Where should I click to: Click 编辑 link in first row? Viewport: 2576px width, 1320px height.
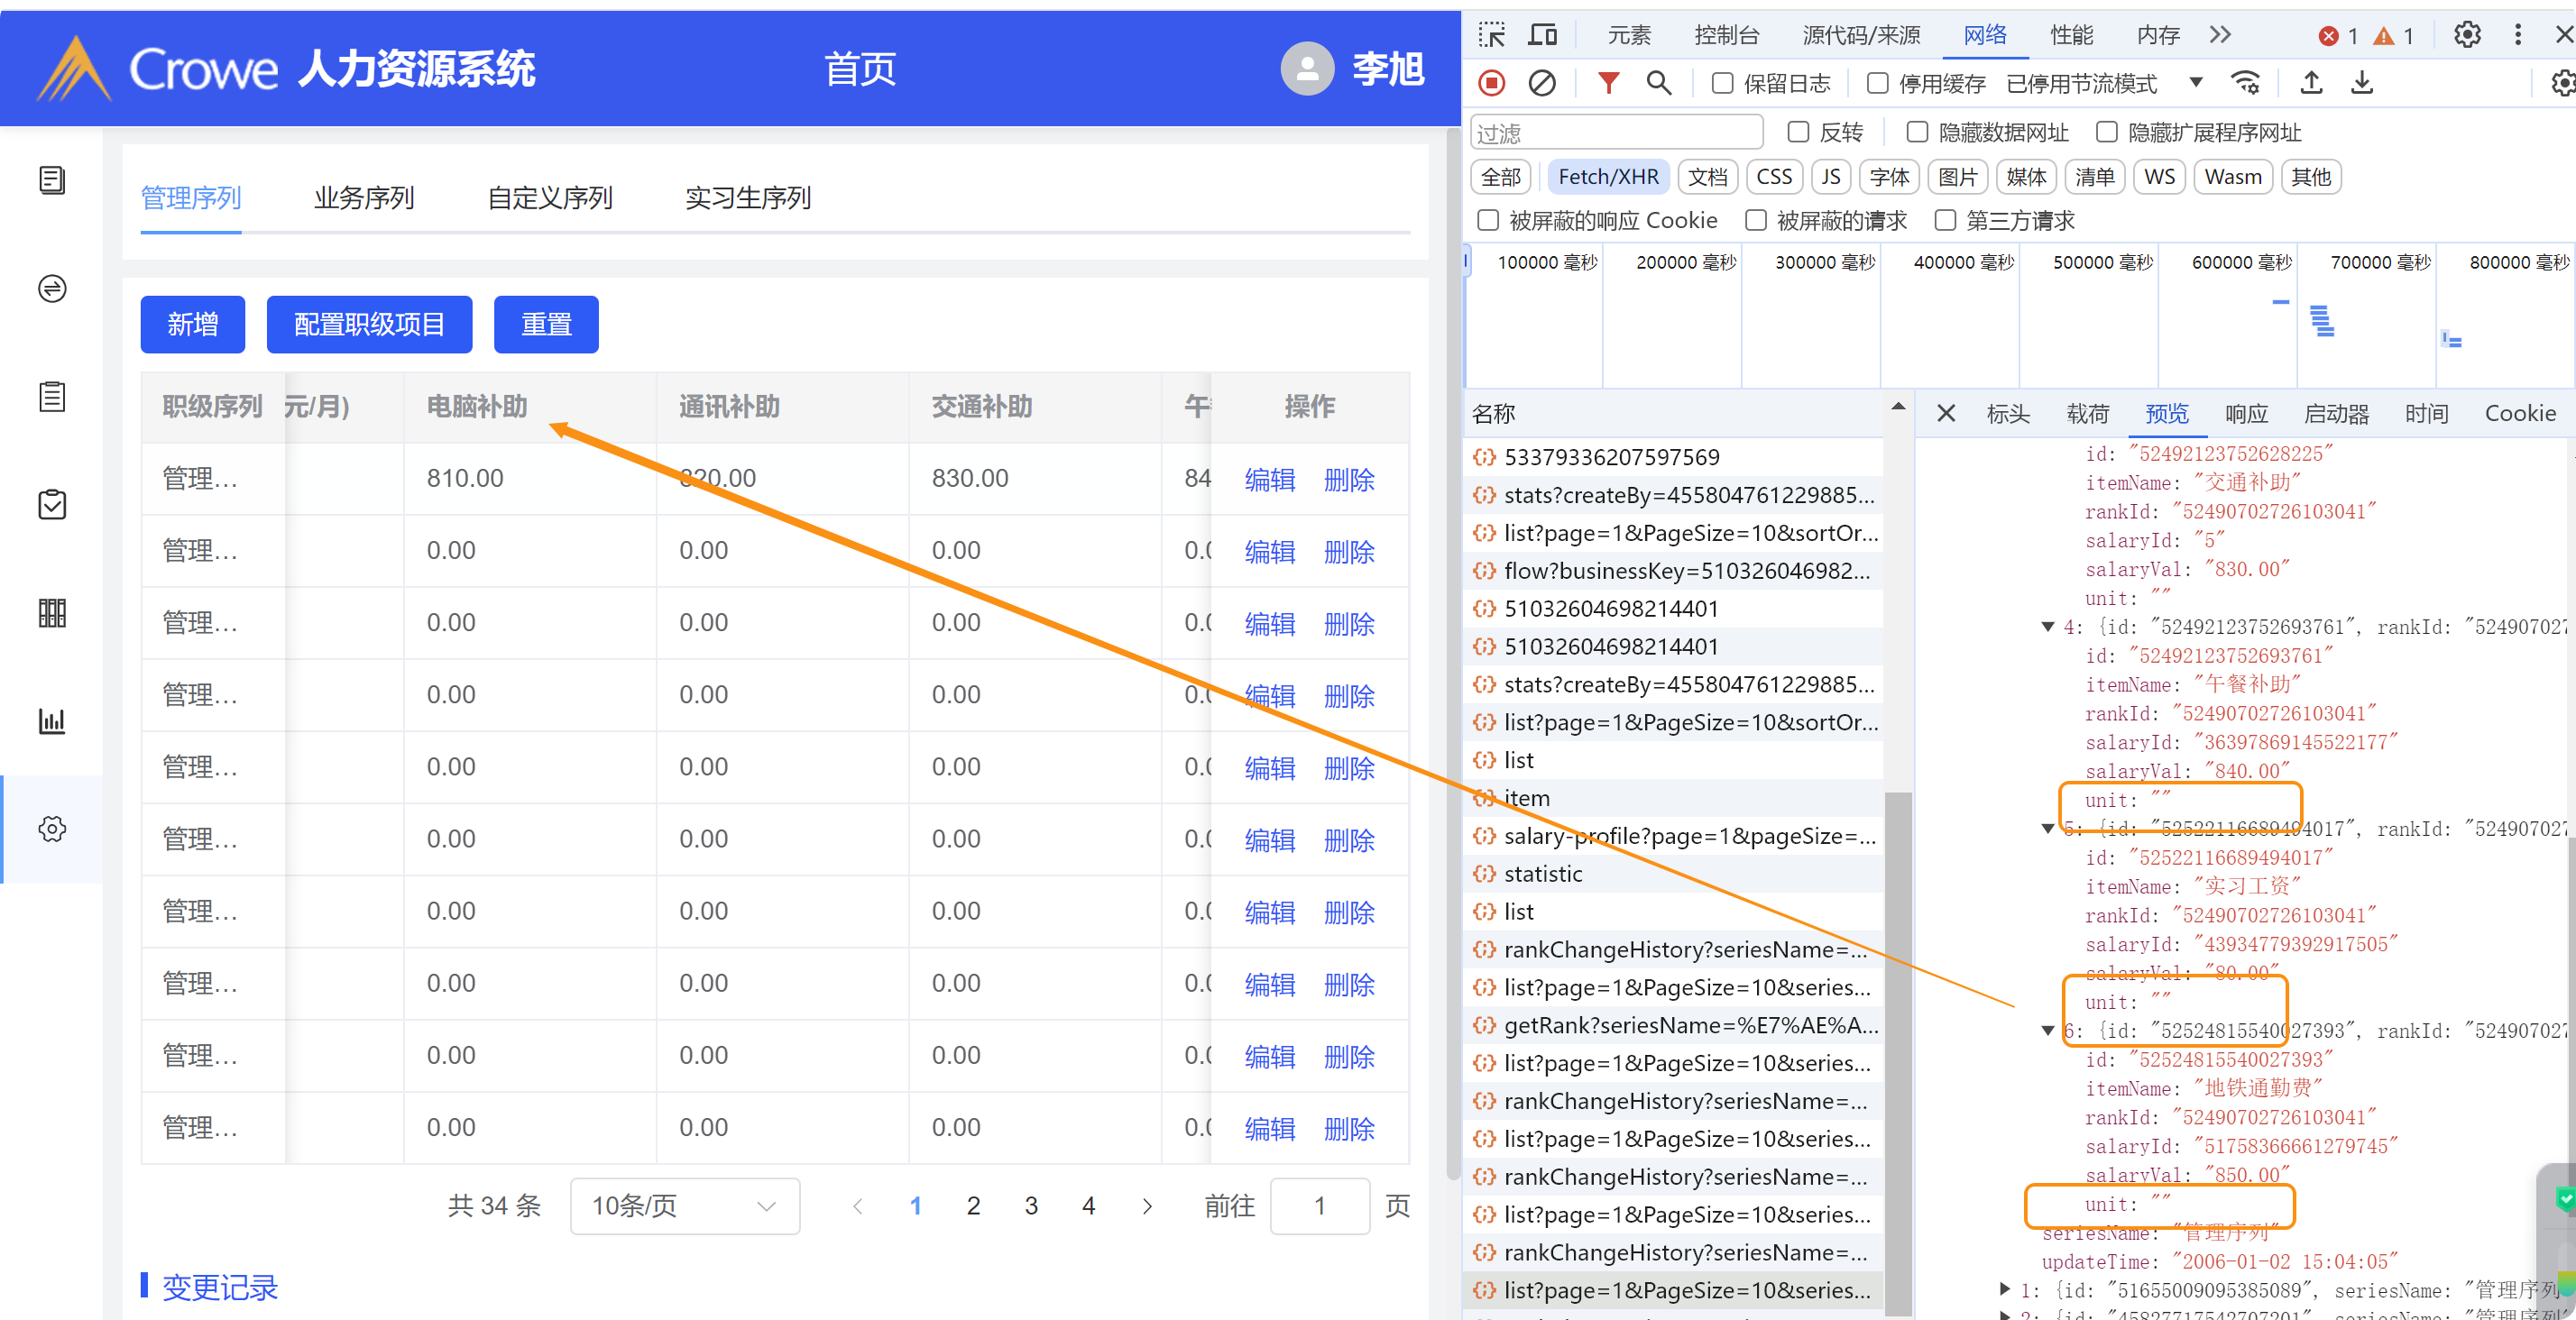1269,479
